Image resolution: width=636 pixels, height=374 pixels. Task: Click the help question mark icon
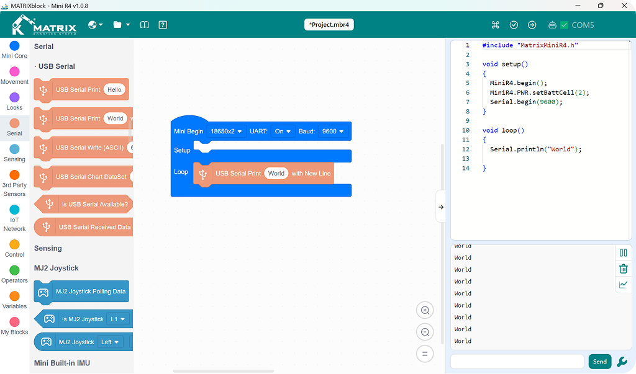point(163,25)
